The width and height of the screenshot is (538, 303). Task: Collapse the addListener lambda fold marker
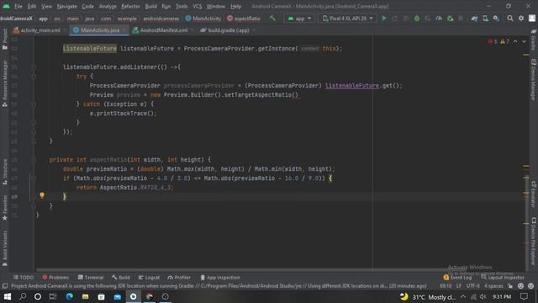(34, 67)
